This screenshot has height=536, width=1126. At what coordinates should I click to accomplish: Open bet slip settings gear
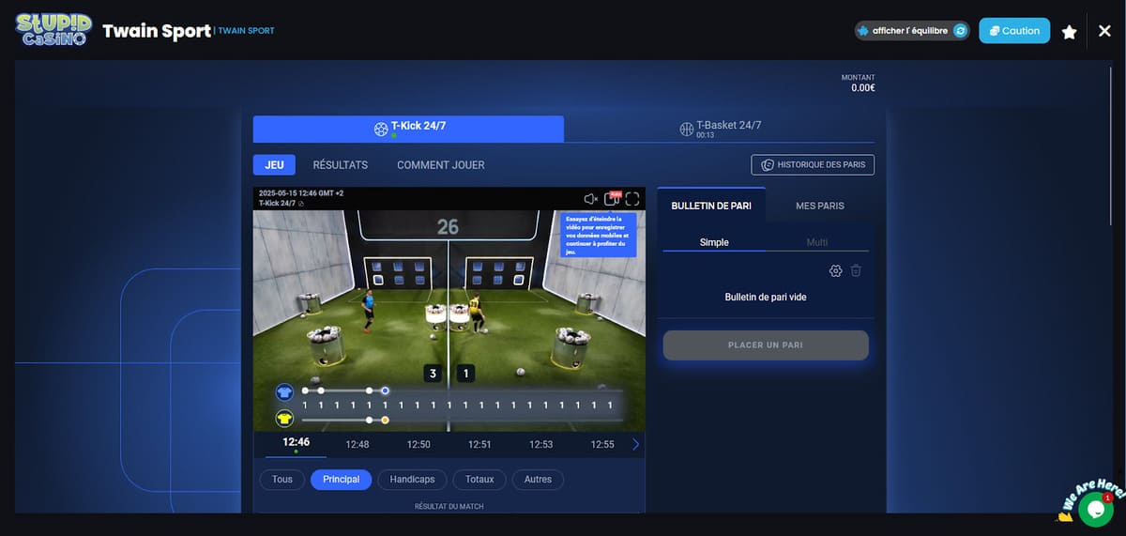[x=836, y=271]
